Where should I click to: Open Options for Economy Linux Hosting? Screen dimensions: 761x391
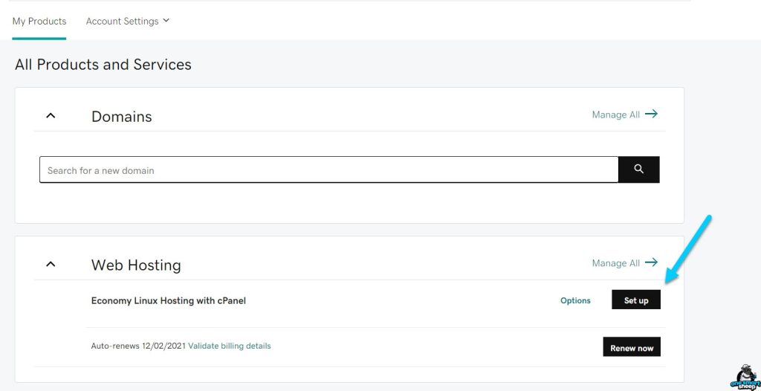tap(575, 300)
